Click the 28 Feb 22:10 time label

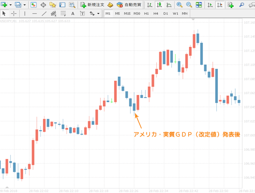tap(69, 191)
